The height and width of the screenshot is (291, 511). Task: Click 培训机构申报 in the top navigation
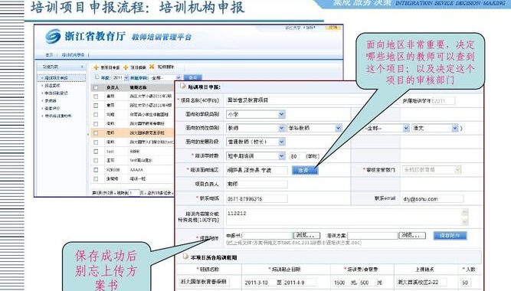73,54
